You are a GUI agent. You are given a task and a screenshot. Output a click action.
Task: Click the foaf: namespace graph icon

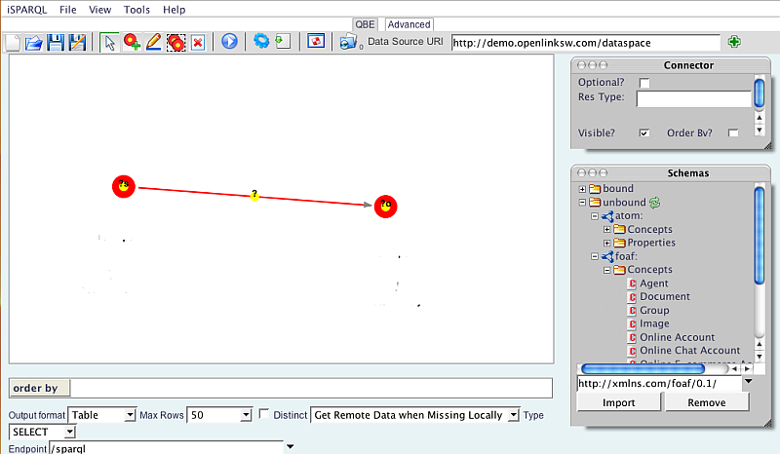[607, 256]
